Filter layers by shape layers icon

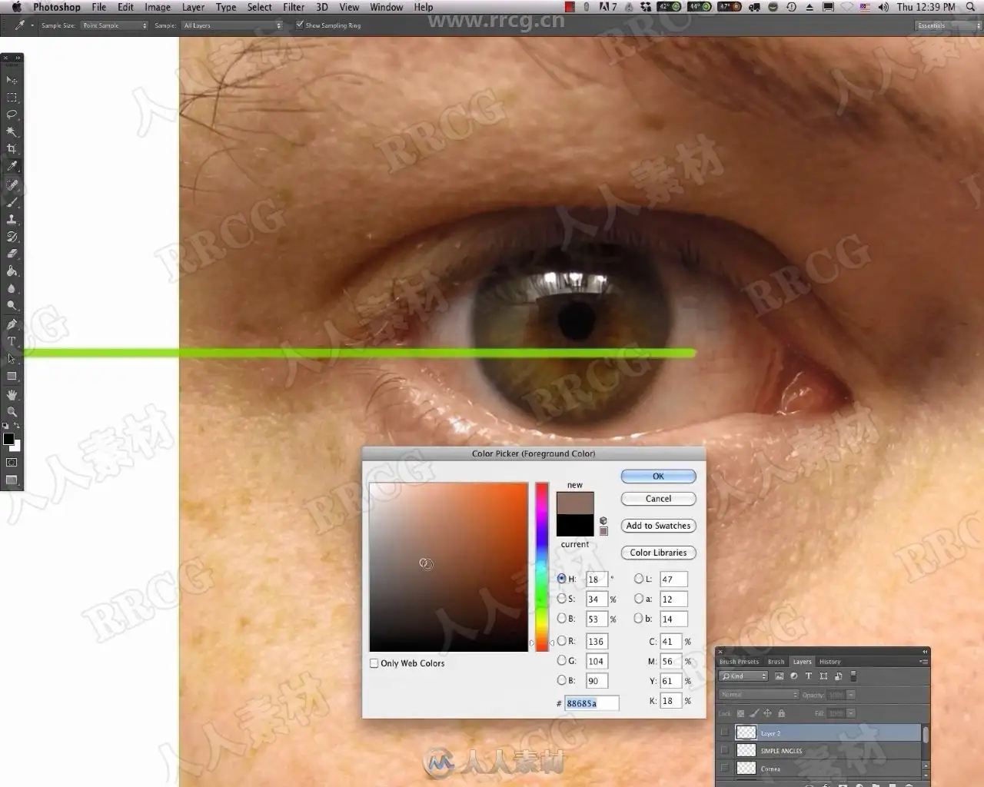point(823,676)
